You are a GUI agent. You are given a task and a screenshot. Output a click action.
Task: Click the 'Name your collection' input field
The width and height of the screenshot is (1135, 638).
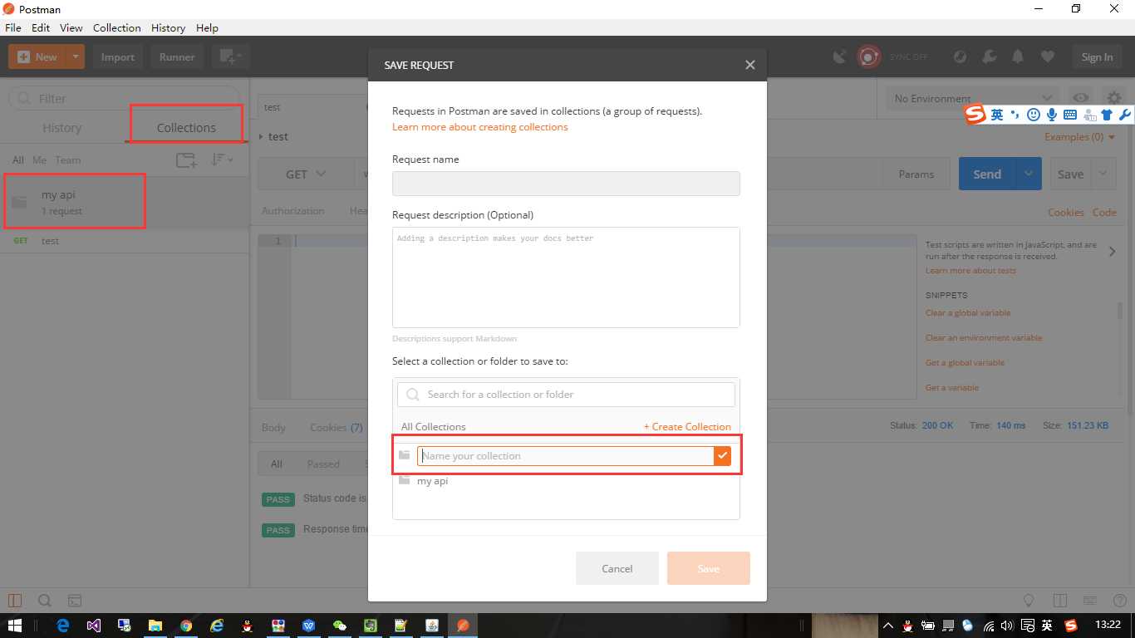click(565, 455)
